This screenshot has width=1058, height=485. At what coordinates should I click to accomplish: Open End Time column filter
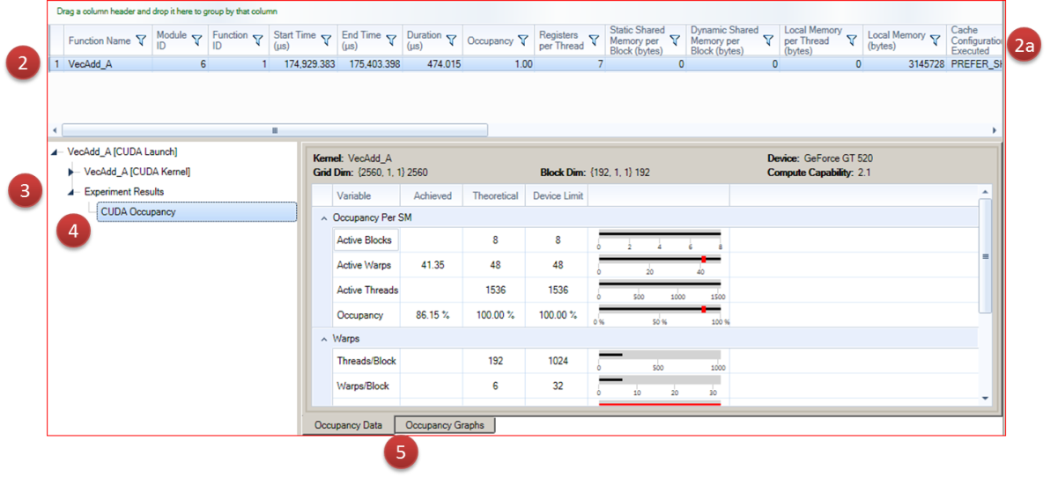coord(391,40)
